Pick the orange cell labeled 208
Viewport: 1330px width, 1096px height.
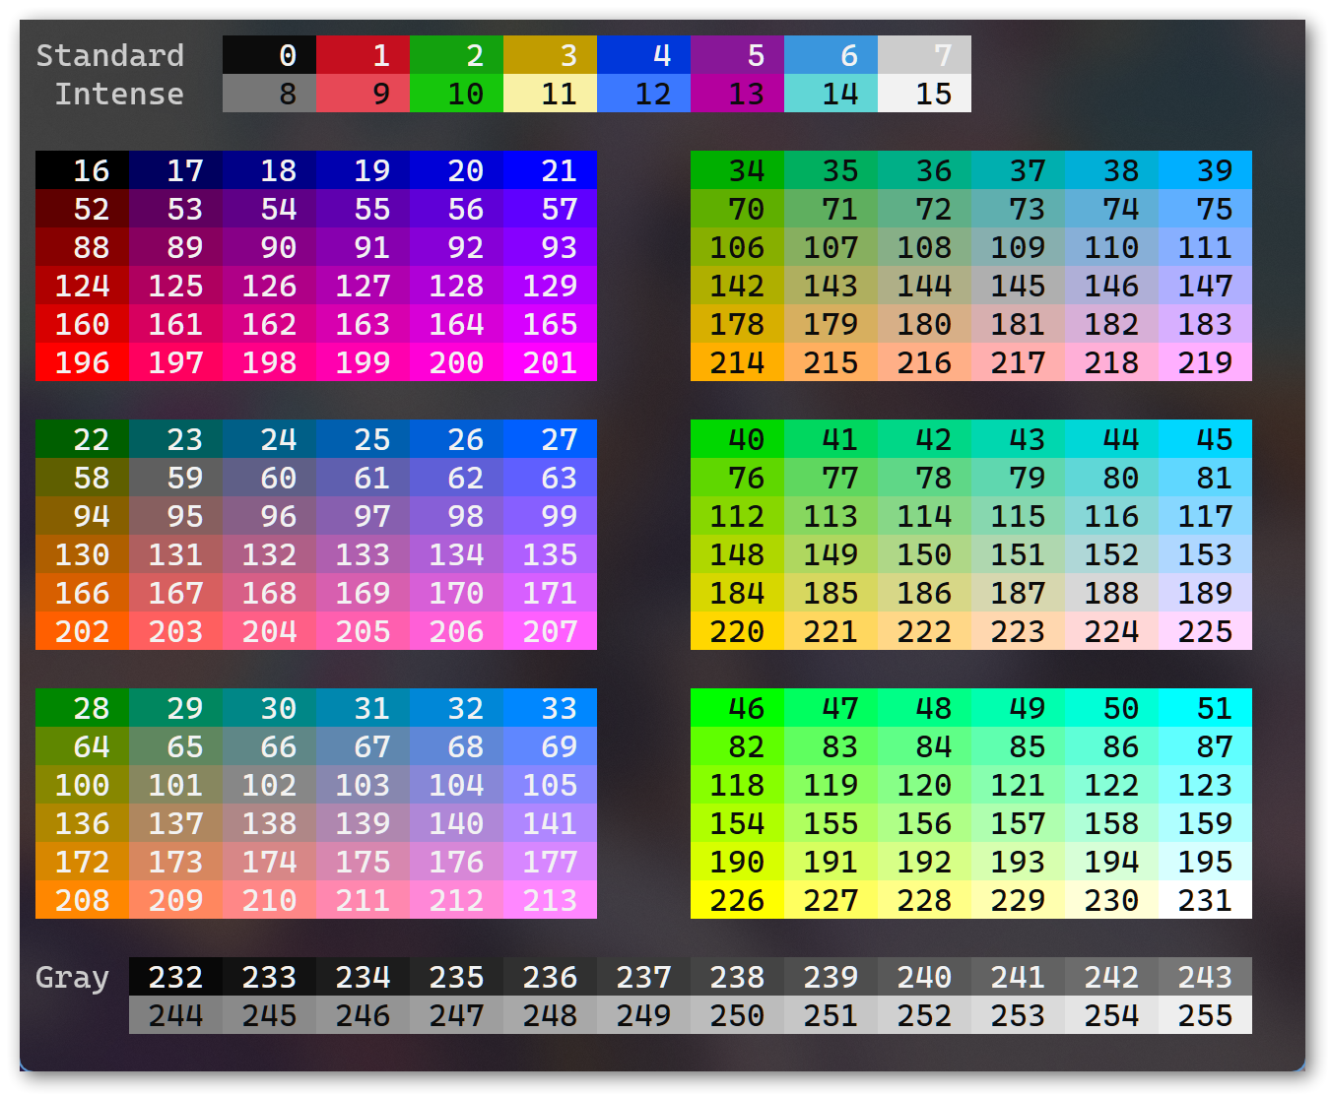point(82,900)
